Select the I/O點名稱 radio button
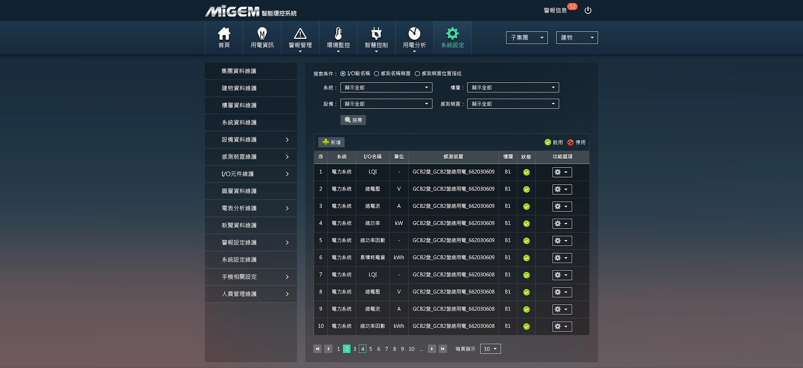 343,74
